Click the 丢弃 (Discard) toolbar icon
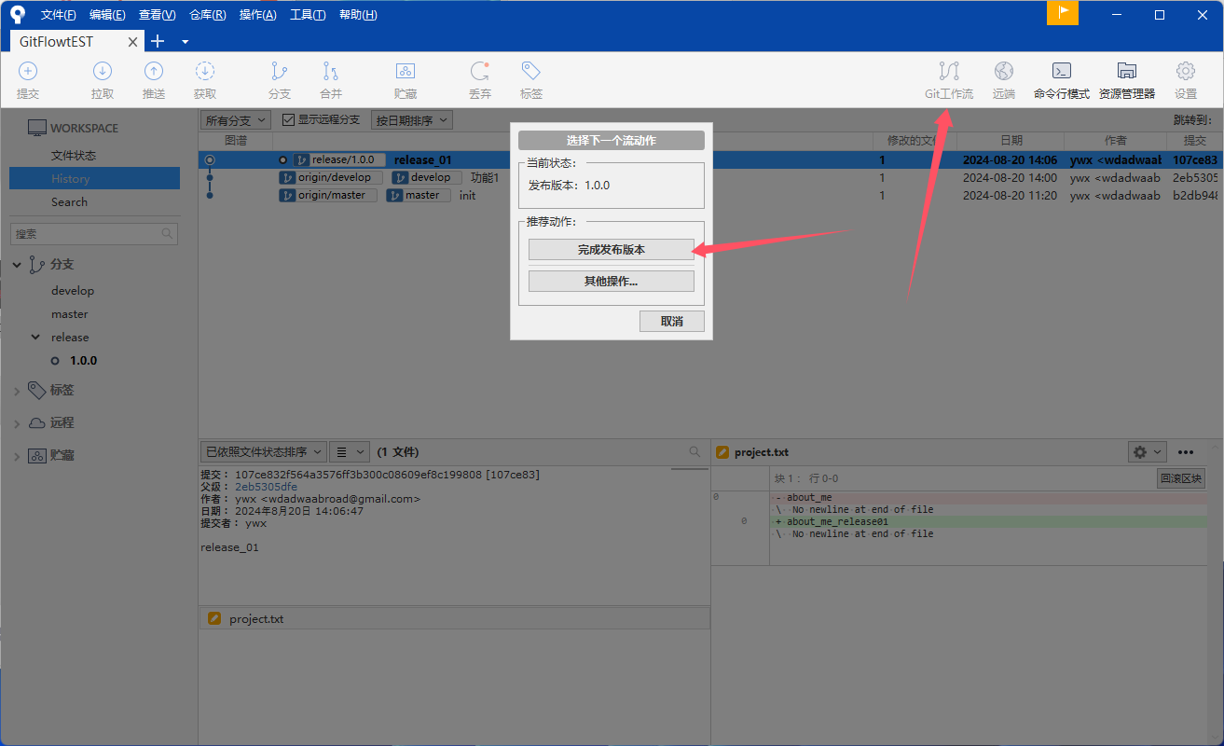Screen dimensions: 1224x746 [x=480, y=71]
